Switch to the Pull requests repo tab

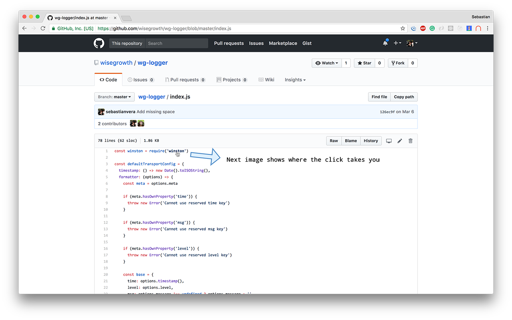click(185, 80)
